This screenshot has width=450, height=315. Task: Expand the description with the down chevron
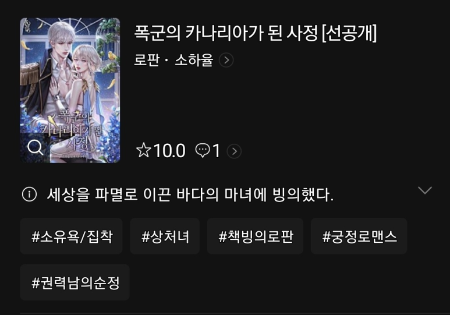coord(425,190)
